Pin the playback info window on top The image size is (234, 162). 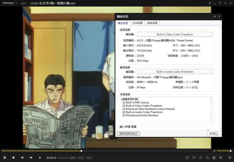[x=215, y=16]
